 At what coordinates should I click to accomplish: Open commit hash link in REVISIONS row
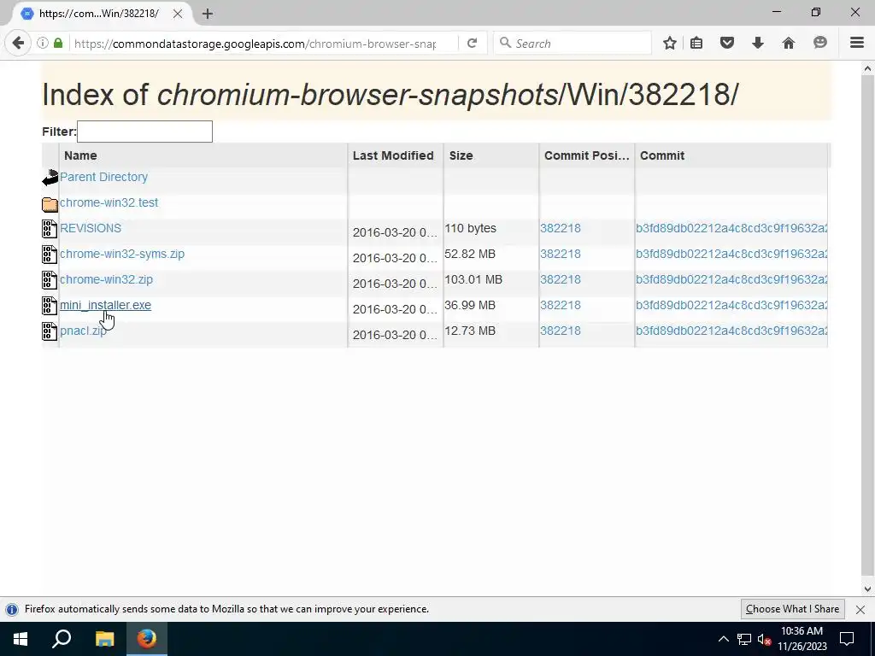coord(731,228)
